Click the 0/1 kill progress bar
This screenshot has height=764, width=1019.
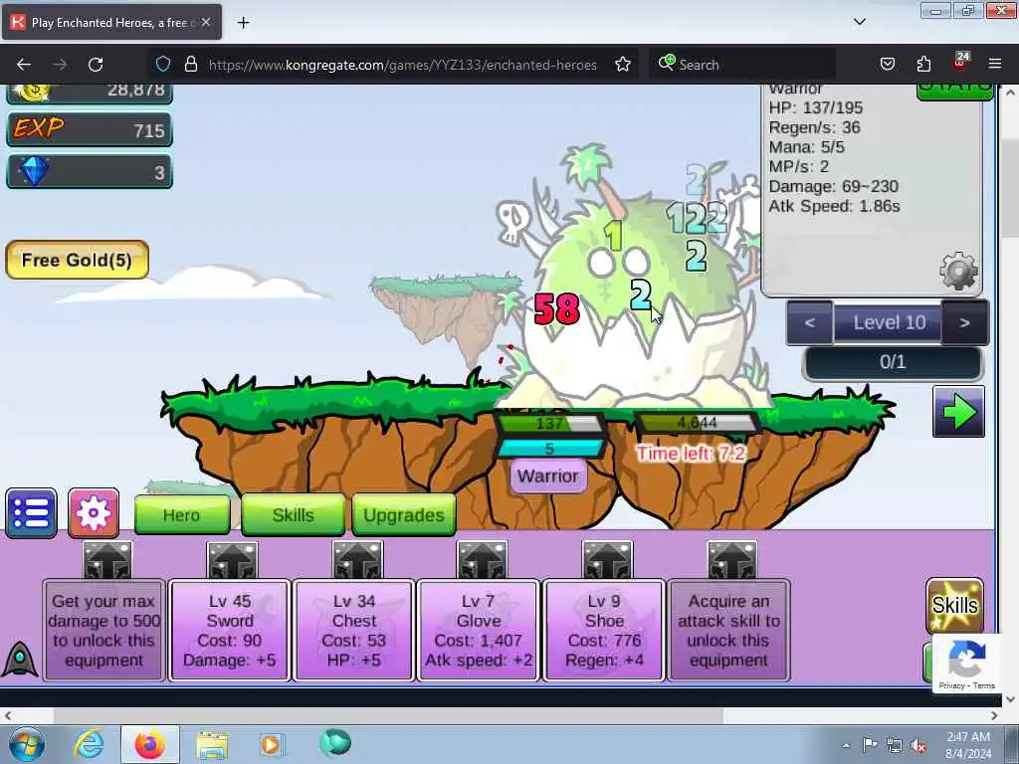[893, 362]
